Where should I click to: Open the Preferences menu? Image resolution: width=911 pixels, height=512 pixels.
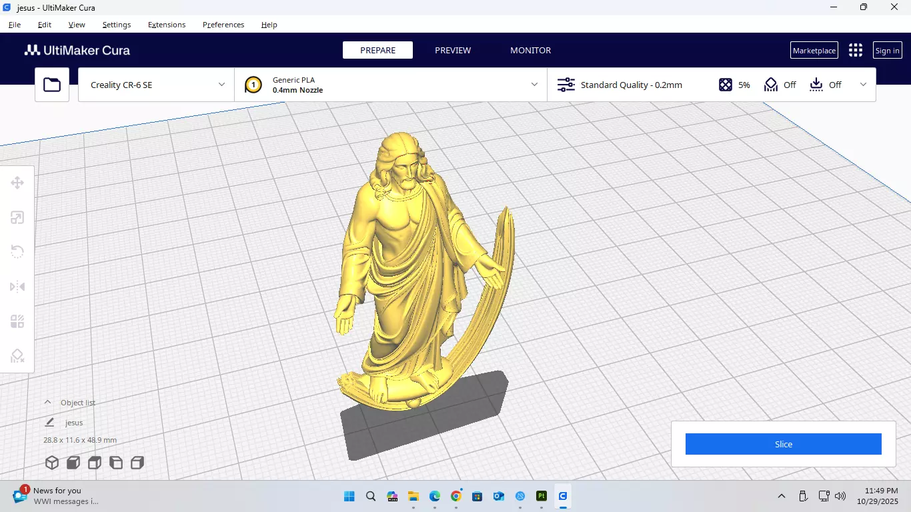(x=223, y=25)
